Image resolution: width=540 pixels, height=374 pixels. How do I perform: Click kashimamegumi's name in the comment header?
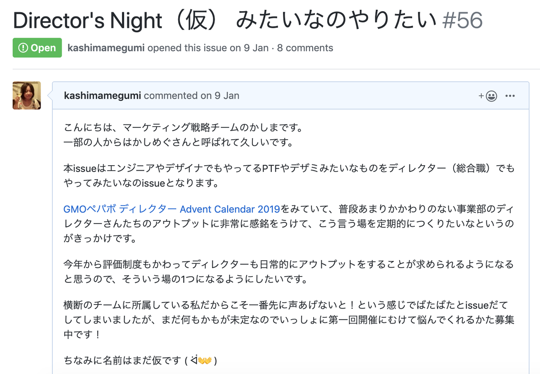click(x=103, y=96)
